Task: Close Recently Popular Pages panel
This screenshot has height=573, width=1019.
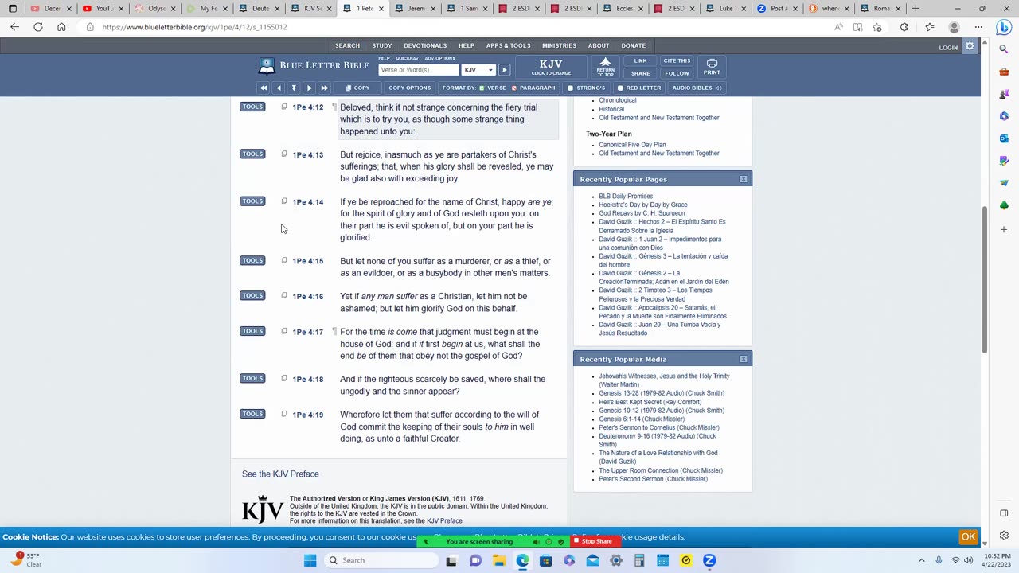Action: (x=744, y=179)
